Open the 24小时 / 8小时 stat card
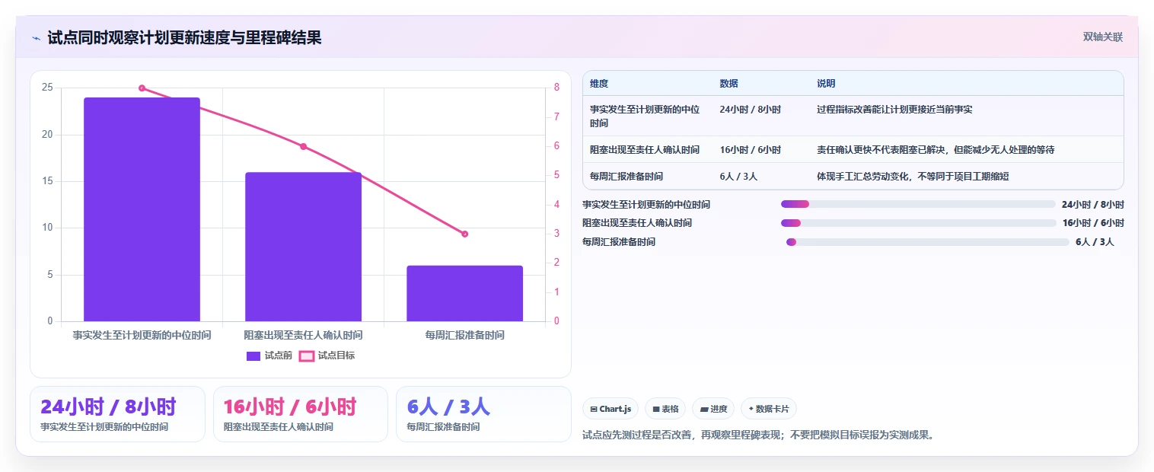 (x=117, y=414)
